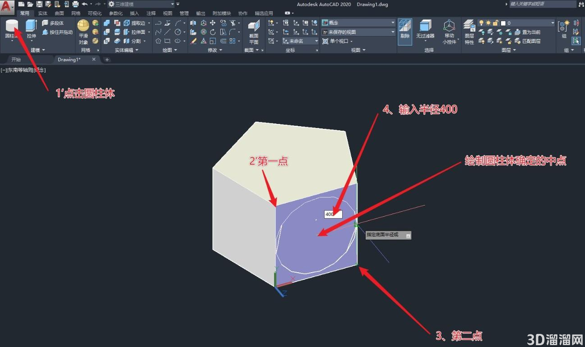The image size is (585, 347).
Task: Open the visual style dropdown 概念
Action: (x=358, y=23)
